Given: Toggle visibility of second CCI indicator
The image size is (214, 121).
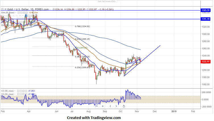Looking at the screenshot, I should click(x=18, y=94).
